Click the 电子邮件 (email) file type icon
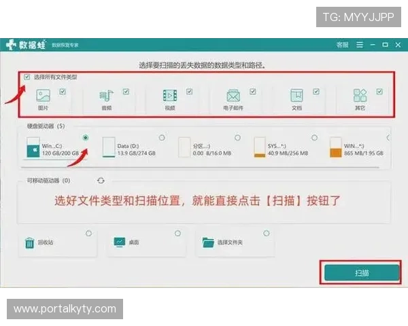The width and height of the screenshot is (408, 326). (233, 95)
